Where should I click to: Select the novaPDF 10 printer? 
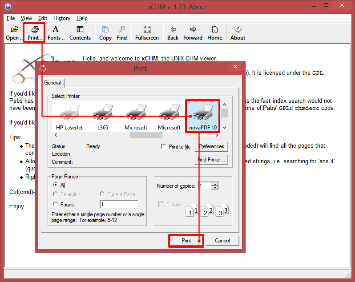click(x=202, y=117)
